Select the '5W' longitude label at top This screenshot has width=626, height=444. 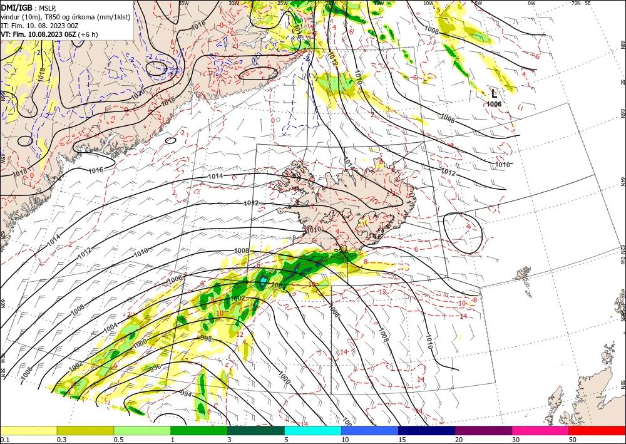coord(478,3)
